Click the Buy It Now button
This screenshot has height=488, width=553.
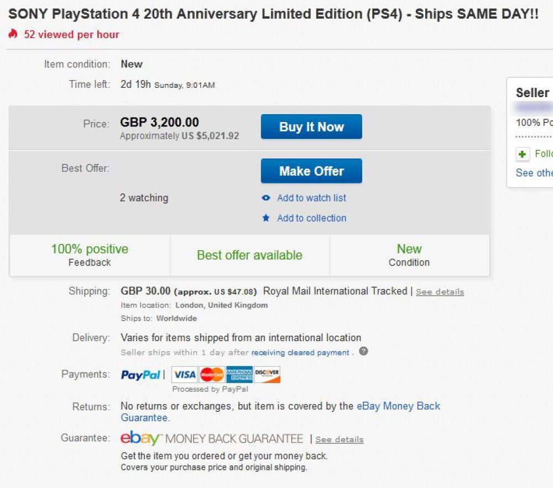[x=311, y=127]
